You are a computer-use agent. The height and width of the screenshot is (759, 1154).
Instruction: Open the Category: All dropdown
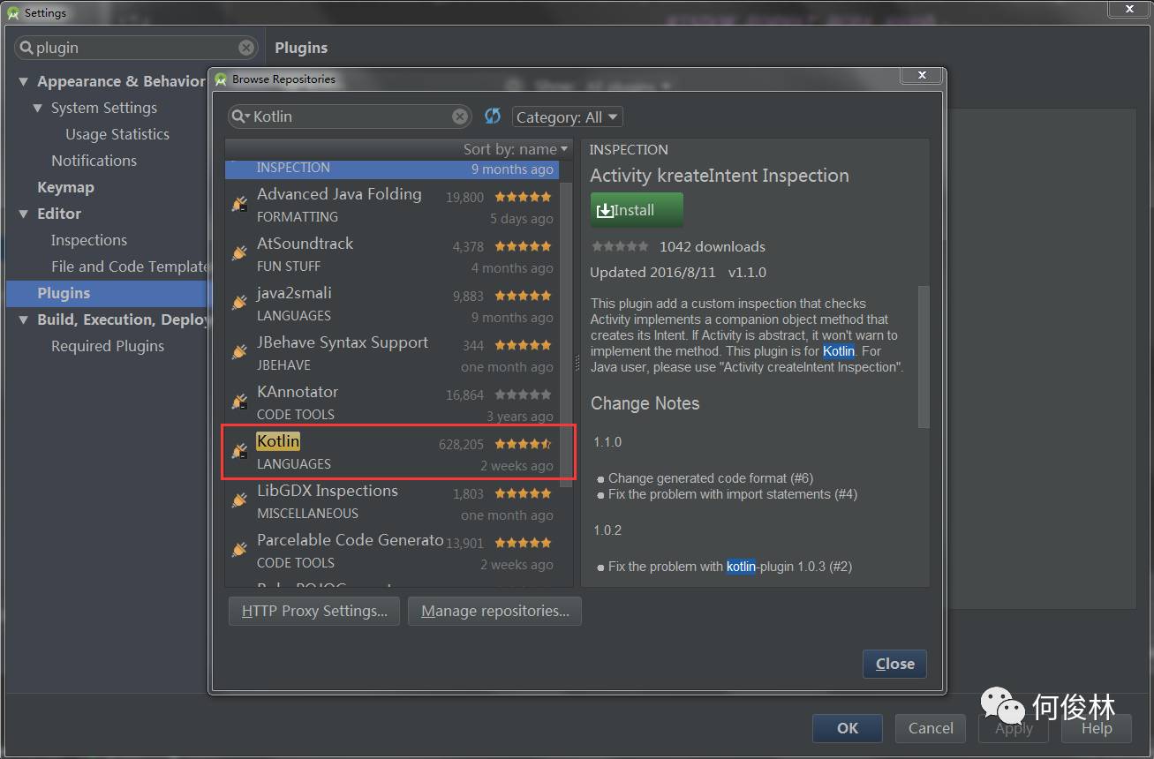(x=568, y=116)
